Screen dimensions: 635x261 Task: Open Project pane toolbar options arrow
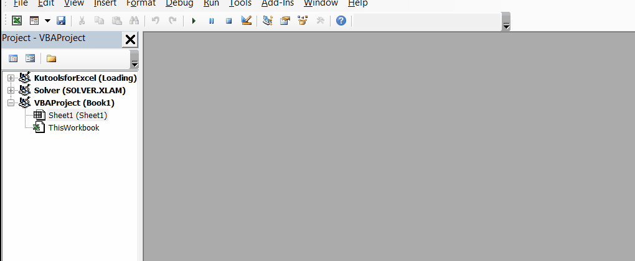coord(134,60)
